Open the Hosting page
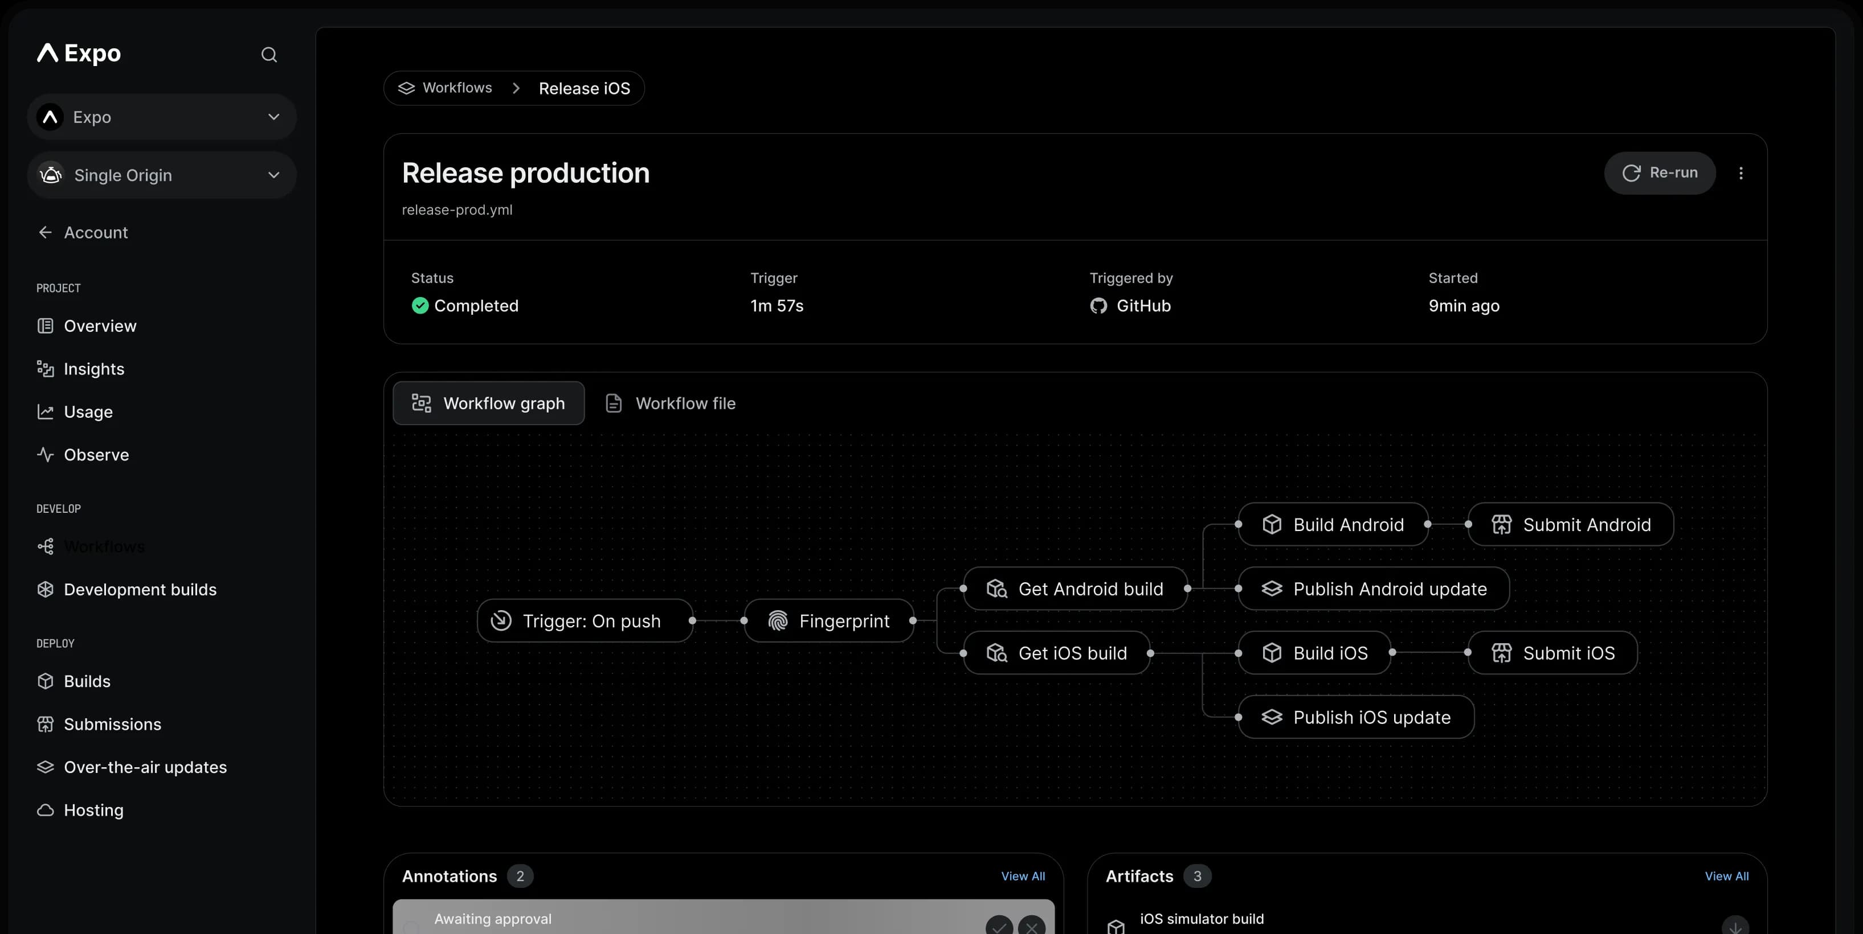Screen dimensions: 1863x934 [x=80, y=810]
